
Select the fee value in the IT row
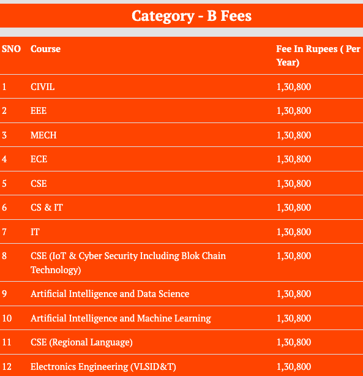(294, 232)
